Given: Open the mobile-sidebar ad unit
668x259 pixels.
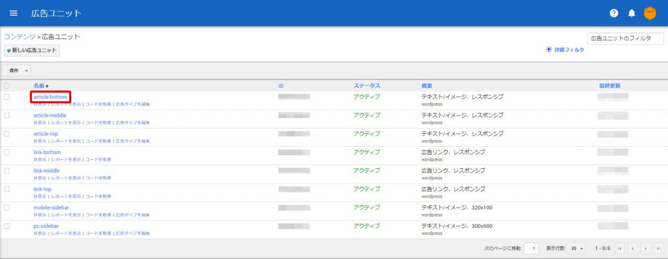Looking at the screenshot, I should pos(51,207).
